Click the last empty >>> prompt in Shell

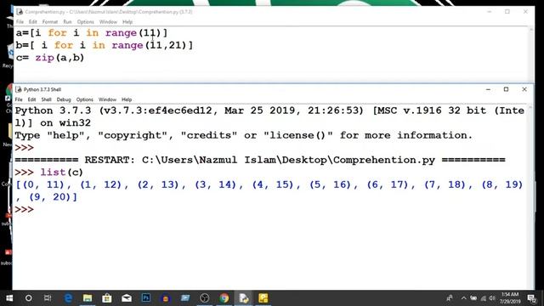click(x=24, y=210)
